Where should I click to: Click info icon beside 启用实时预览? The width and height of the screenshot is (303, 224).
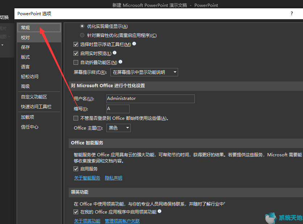pyautogui.click(x=115, y=52)
